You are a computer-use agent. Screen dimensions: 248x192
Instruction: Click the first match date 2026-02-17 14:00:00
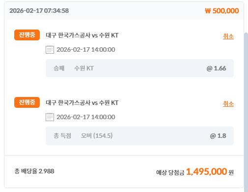(86, 50)
